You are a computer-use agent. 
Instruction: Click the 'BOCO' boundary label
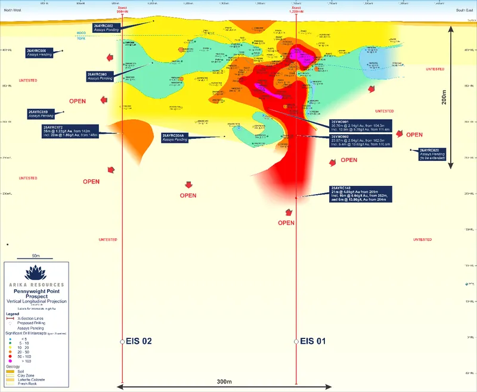point(81,33)
